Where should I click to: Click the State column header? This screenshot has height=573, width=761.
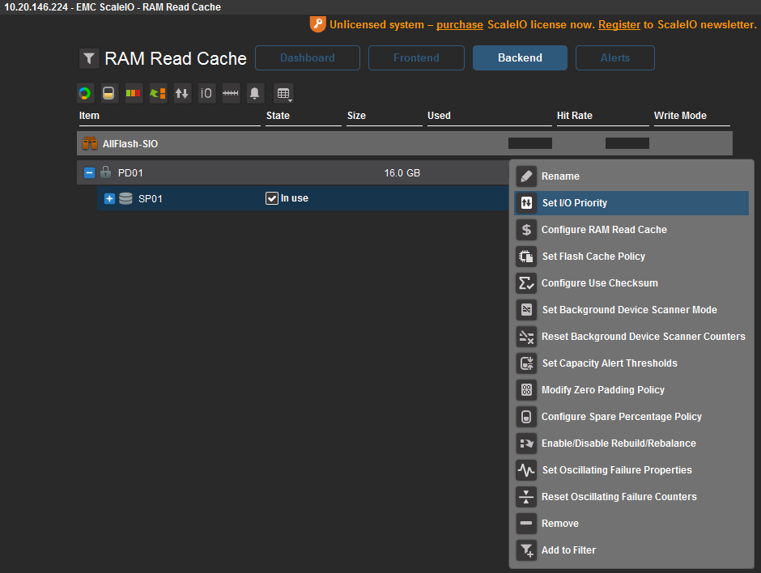point(278,116)
